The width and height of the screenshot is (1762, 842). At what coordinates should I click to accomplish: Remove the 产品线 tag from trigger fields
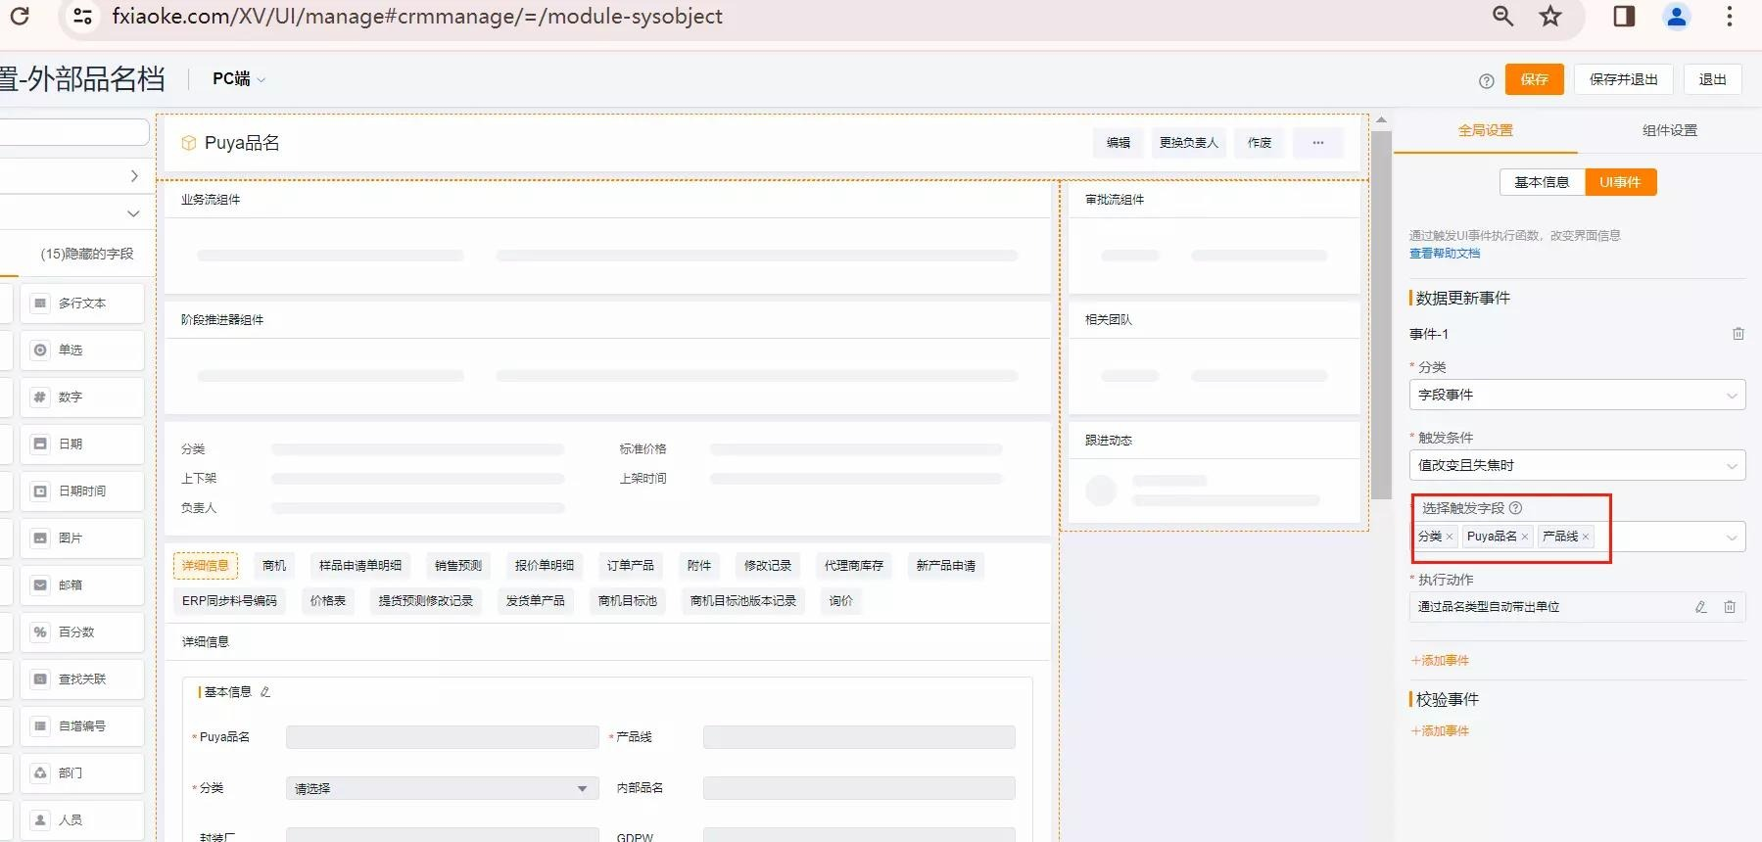pos(1586,537)
